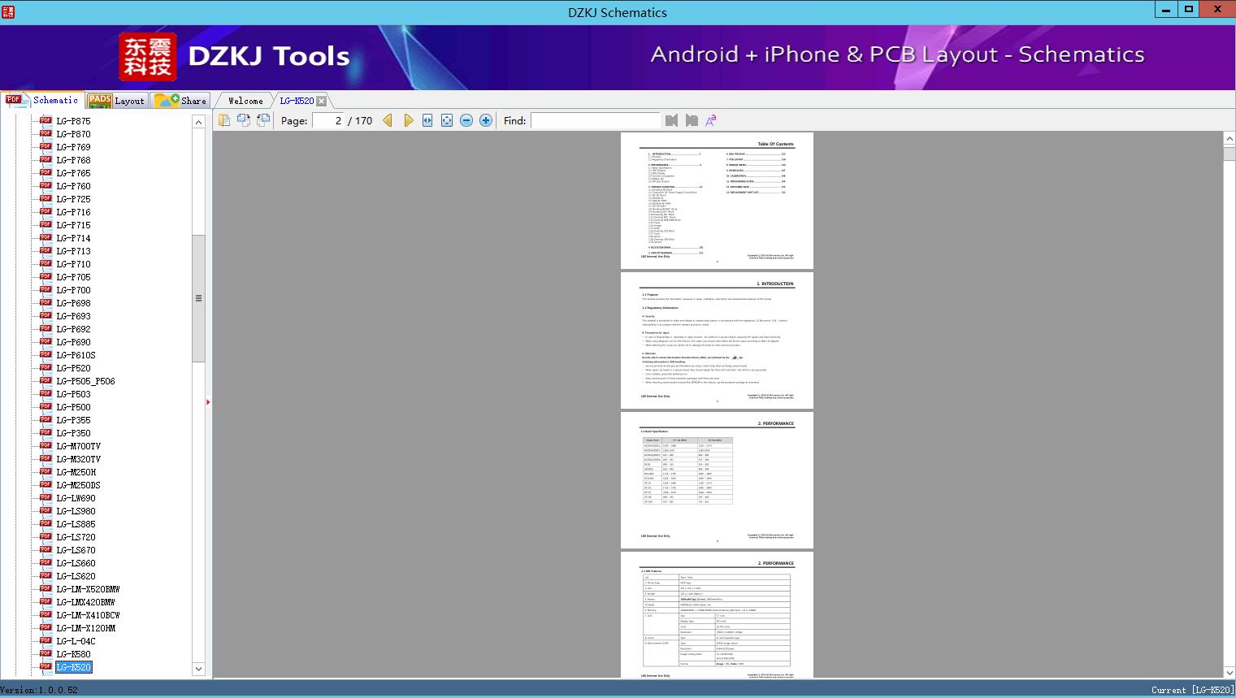Image resolution: width=1236 pixels, height=698 pixels.
Task: Click the DZKJ logo in banner
Action: pyautogui.click(x=147, y=56)
